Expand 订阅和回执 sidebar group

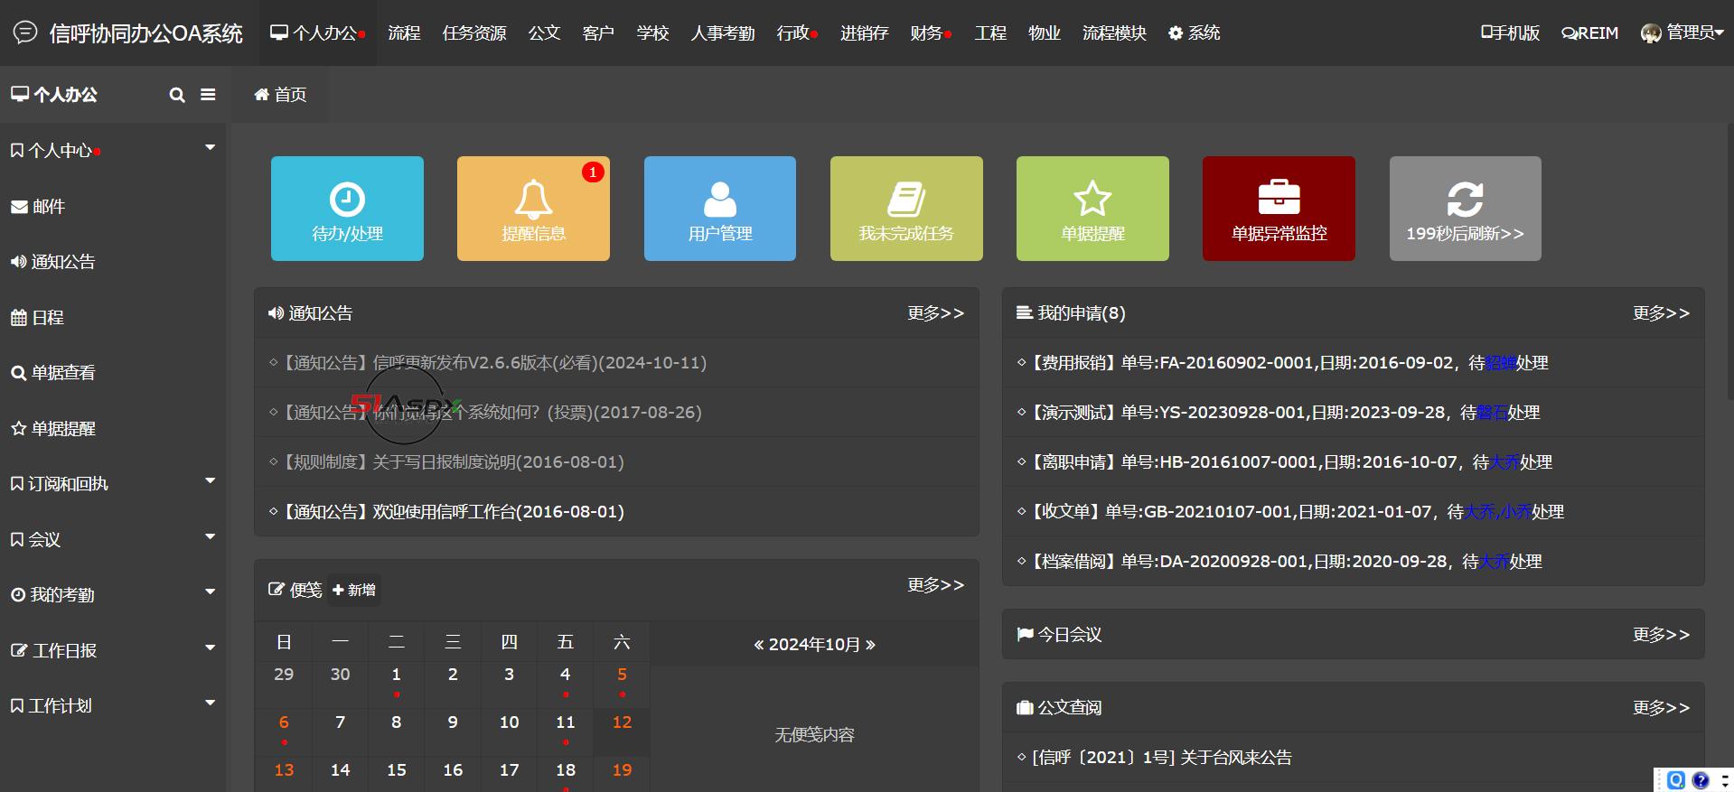pyautogui.click(x=112, y=484)
